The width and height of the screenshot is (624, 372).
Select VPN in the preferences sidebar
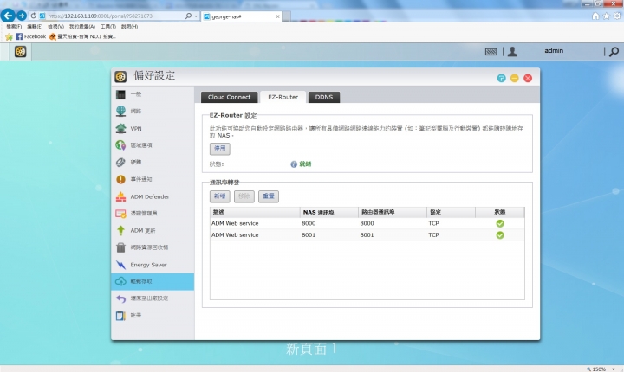tap(153, 128)
